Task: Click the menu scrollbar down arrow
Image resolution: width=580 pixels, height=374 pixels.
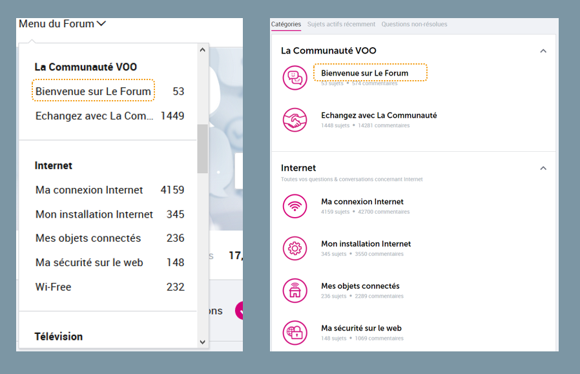Action: (202, 342)
